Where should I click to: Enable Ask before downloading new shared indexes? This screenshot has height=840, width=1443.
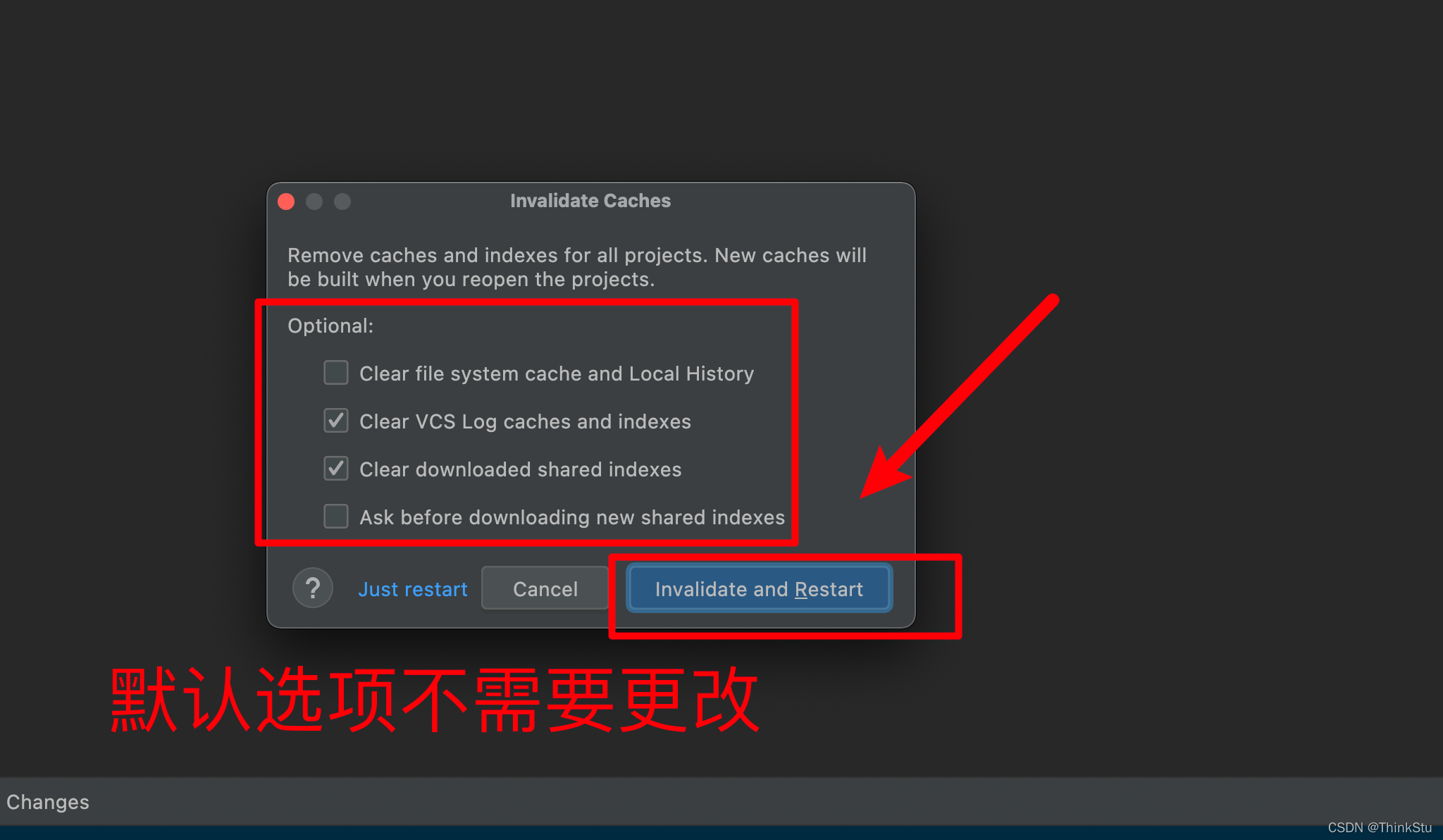(x=337, y=516)
